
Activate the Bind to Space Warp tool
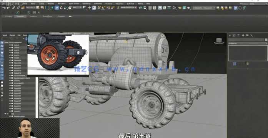tap(23, 8)
